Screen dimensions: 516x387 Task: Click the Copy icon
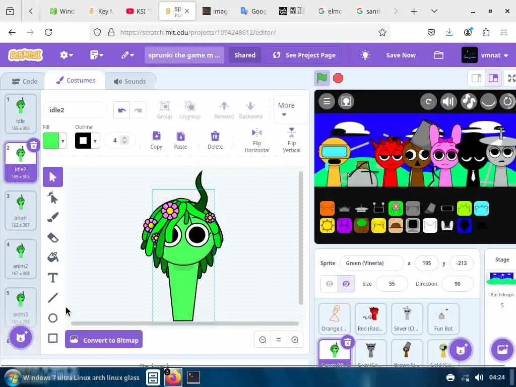156,141
